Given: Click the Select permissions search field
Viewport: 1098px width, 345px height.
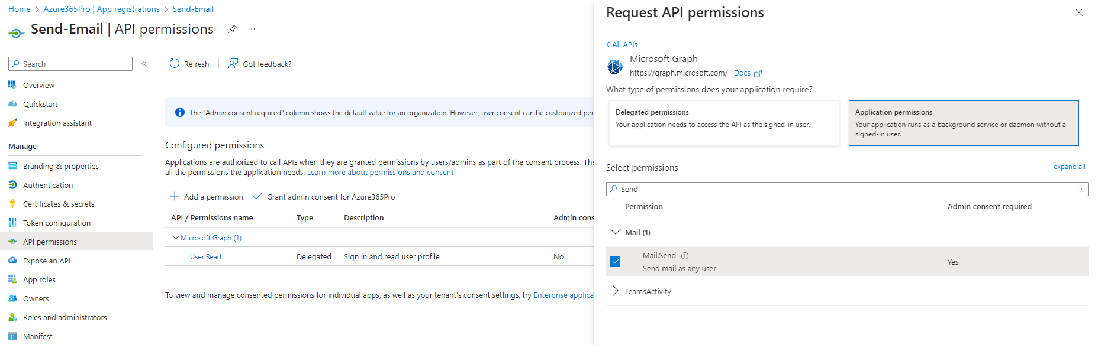Looking at the screenshot, I should pyautogui.click(x=847, y=189).
